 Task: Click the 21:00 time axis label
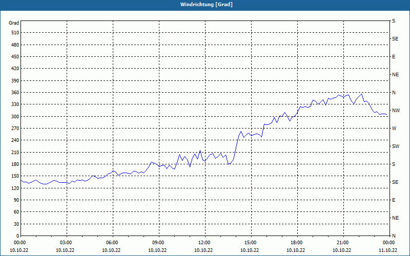point(343,242)
